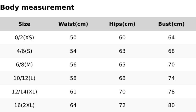
Task: Select the 16(2XL) size label
Action: (x=24, y=105)
